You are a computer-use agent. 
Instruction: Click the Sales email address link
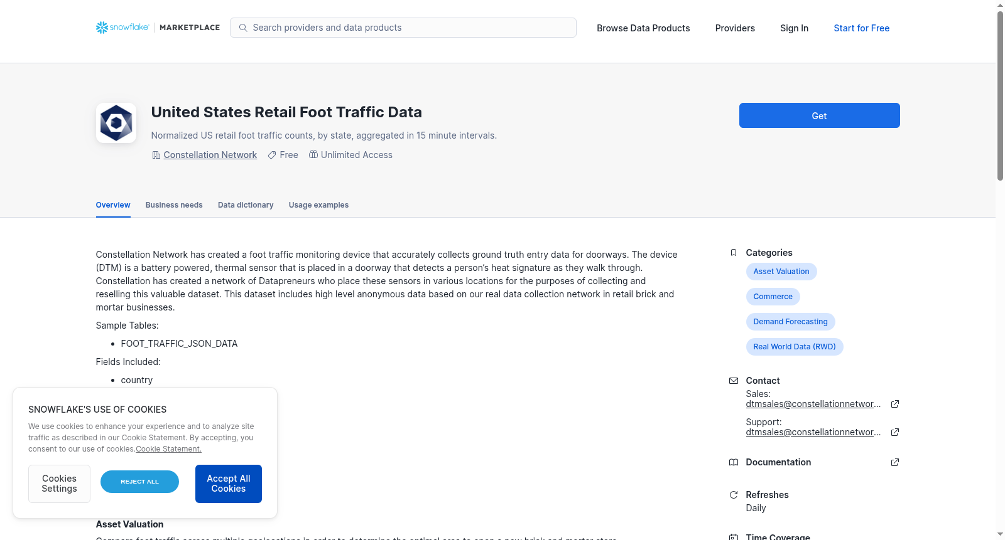click(x=813, y=404)
